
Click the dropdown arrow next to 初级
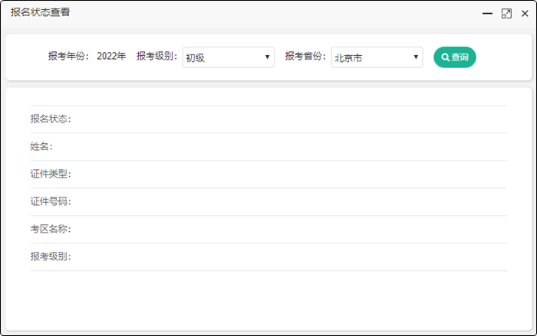(x=267, y=57)
